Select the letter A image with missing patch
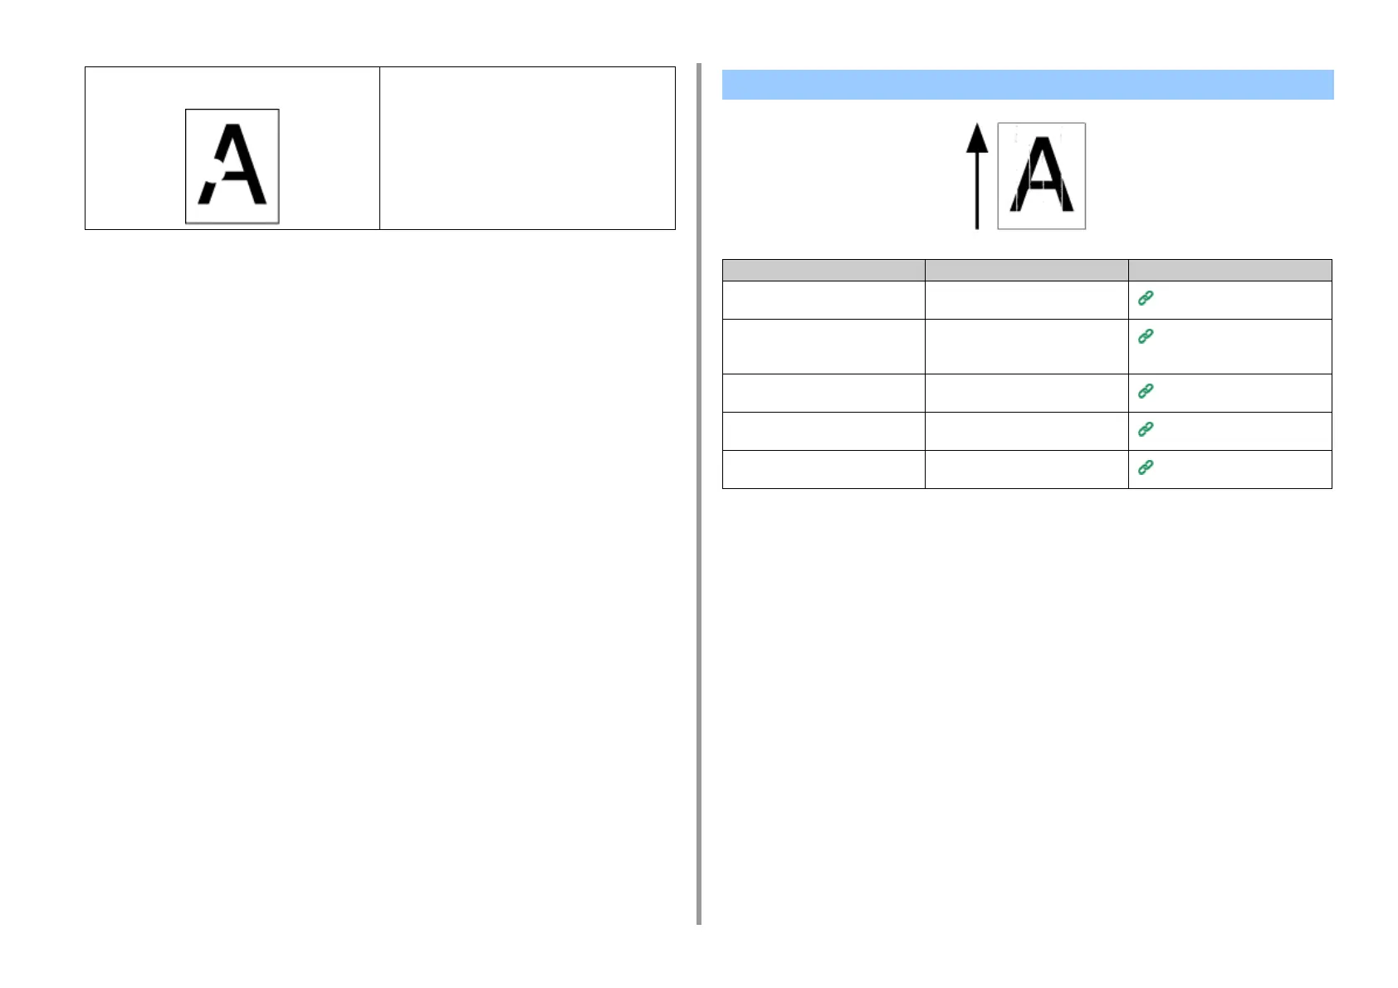This screenshot has height=988, width=1398. pyautogui.click(x=232, y=166)
